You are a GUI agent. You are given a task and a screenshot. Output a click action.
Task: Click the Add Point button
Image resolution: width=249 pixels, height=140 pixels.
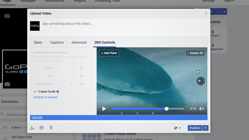point(109,53)
